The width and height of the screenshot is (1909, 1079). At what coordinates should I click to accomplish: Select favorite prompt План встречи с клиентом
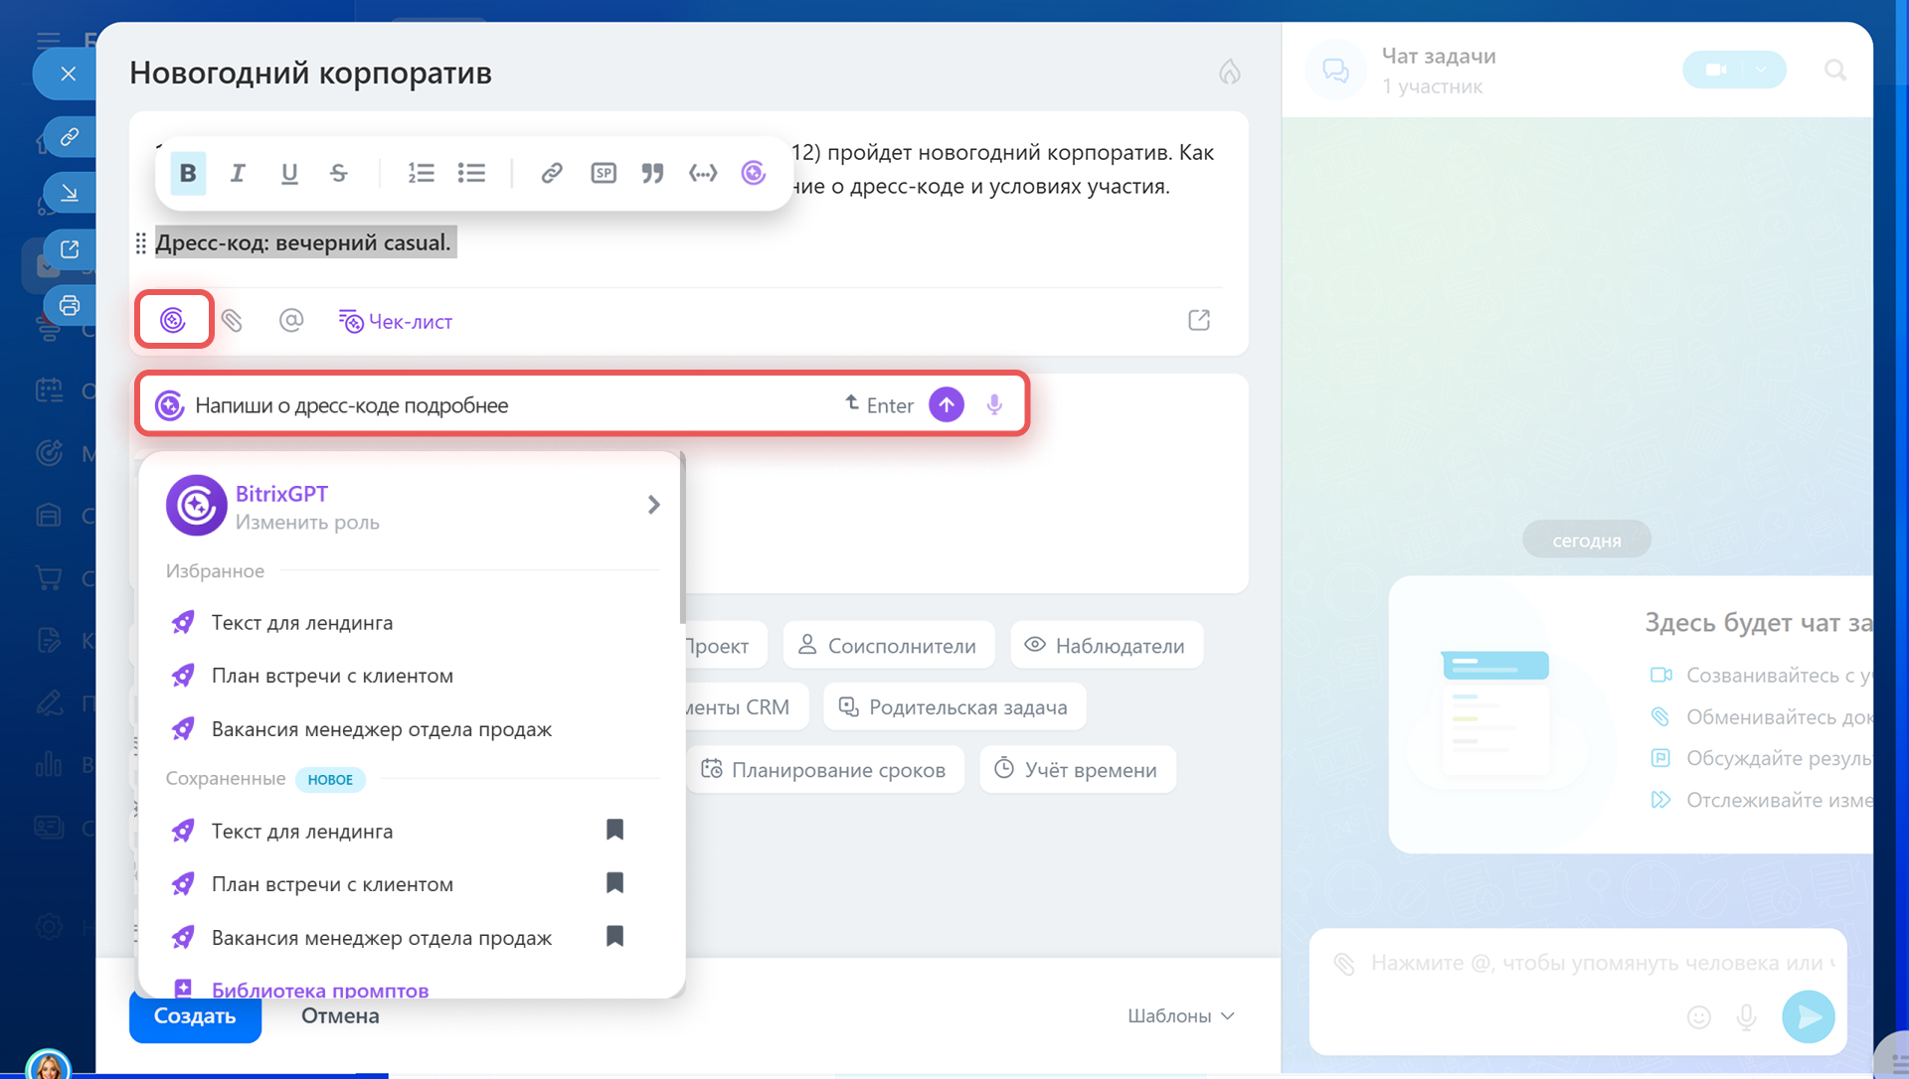[x=332, y=676]
